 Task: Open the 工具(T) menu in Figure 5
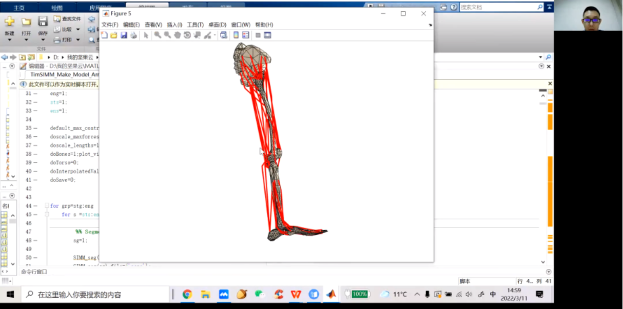[x=195, y=25]
